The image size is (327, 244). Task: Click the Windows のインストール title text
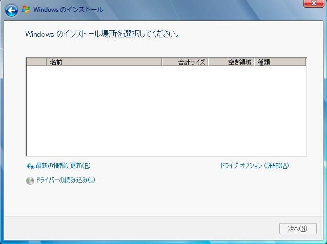[68, 10]
